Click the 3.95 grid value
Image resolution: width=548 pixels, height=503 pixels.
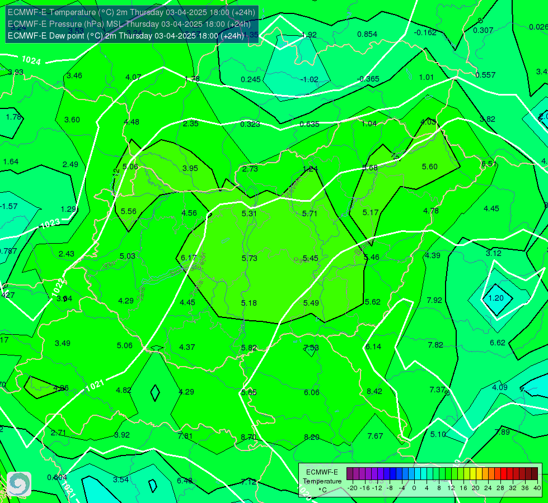coord(190,168)
